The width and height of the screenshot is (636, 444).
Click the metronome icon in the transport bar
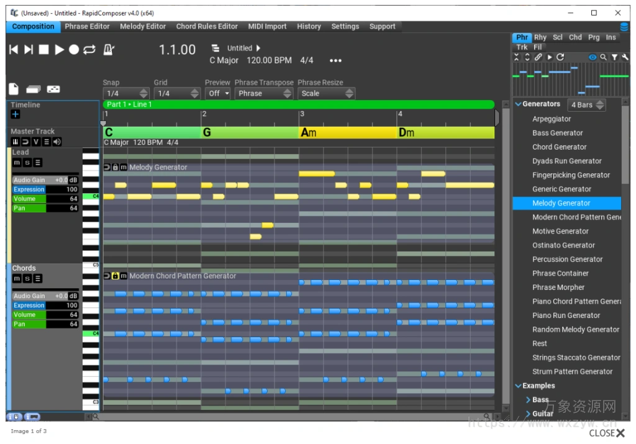(x=109, y=50)
